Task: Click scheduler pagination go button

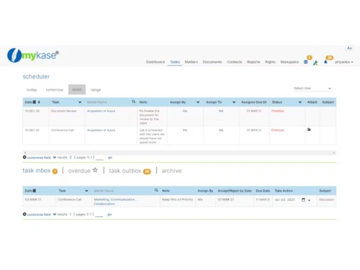Action: (x=110, y=158)
